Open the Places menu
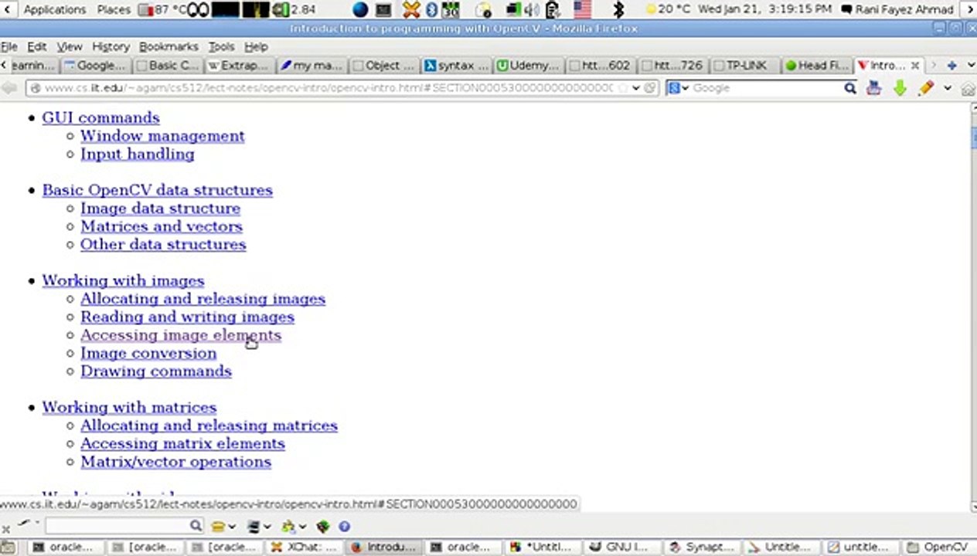This screenshot has width=977, height=556. point(114,9)
